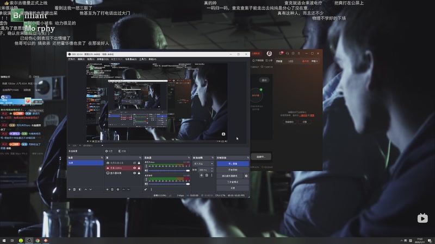Open Windows Start menu
Screen dimensions: 435x244
point(4,241)
